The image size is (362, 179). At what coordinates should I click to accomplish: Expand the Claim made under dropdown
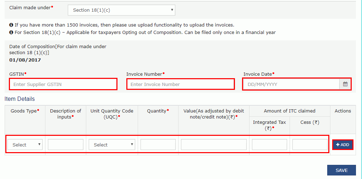[x=121, y=10]
